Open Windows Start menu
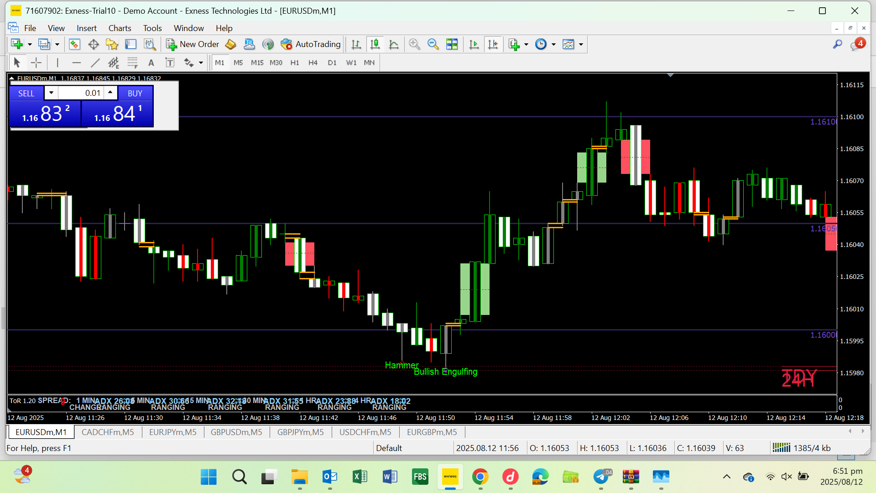Screen dimensions: 876x493 [x=209, y=477]
